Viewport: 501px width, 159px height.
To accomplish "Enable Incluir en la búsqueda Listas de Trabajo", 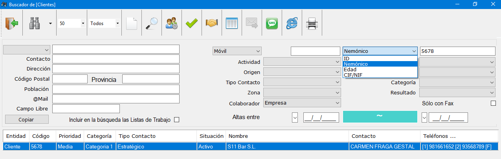I will (x=176, y=120).
